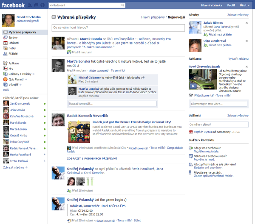Open Nový Chevrolet Spark ad title

coord(204,66)
